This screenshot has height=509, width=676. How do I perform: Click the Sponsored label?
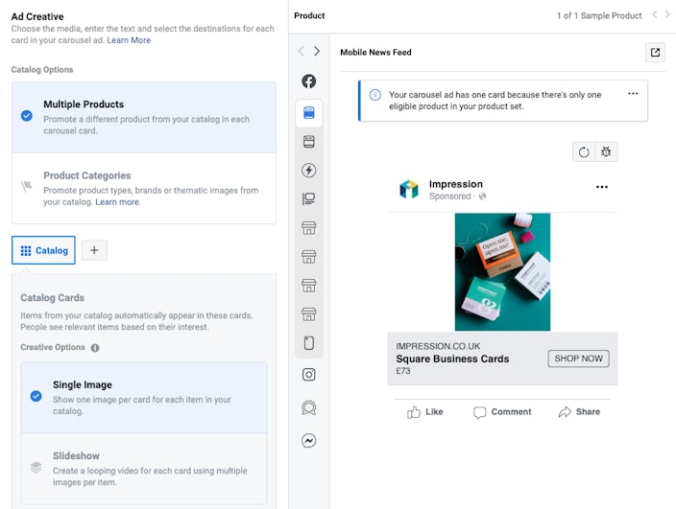pyautogui.click(x=449, y=197)
